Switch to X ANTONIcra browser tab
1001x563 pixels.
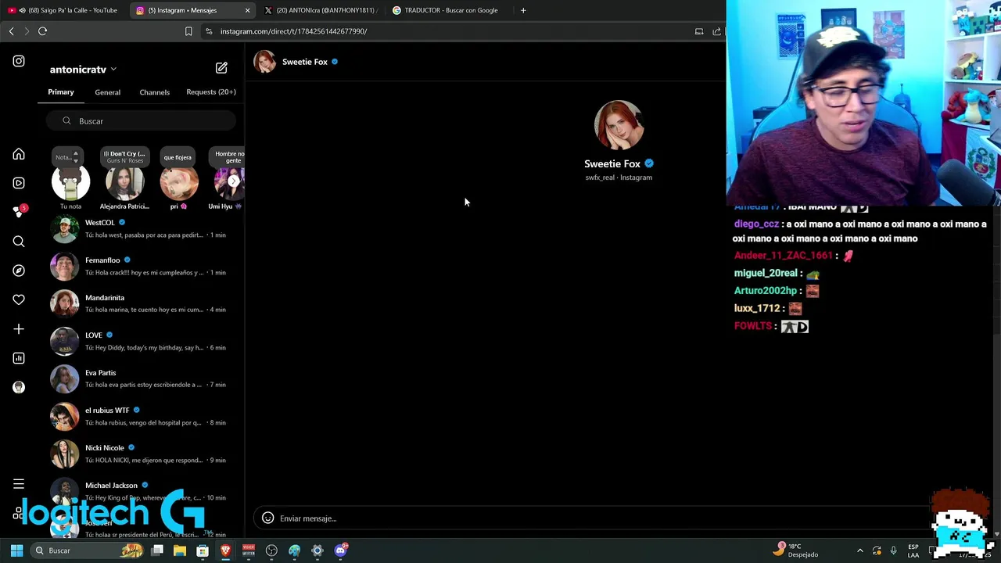click(x=321, y=10)
